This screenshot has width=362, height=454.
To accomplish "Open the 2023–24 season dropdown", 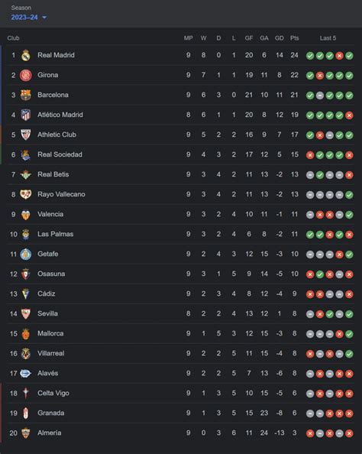I will click(29, 18).
